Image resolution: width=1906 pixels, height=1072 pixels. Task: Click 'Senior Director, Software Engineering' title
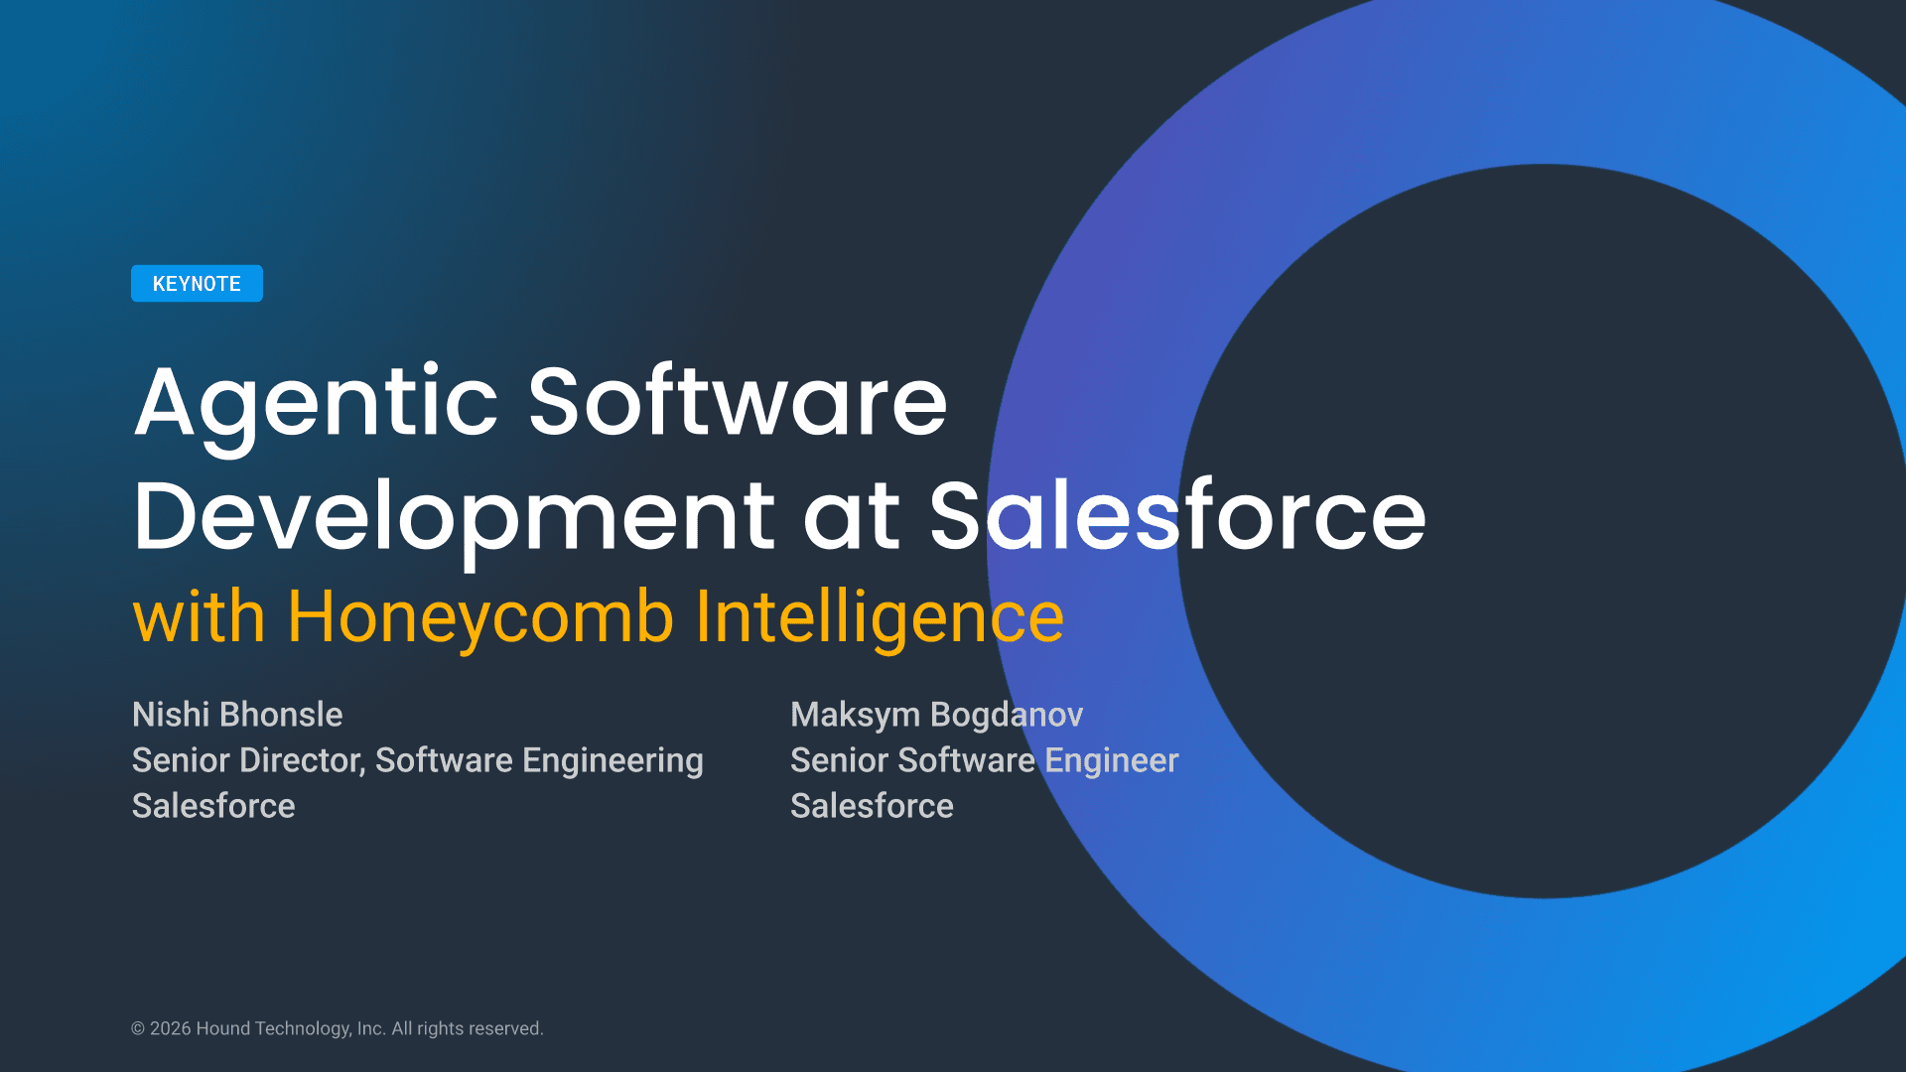tap(418, 761)
